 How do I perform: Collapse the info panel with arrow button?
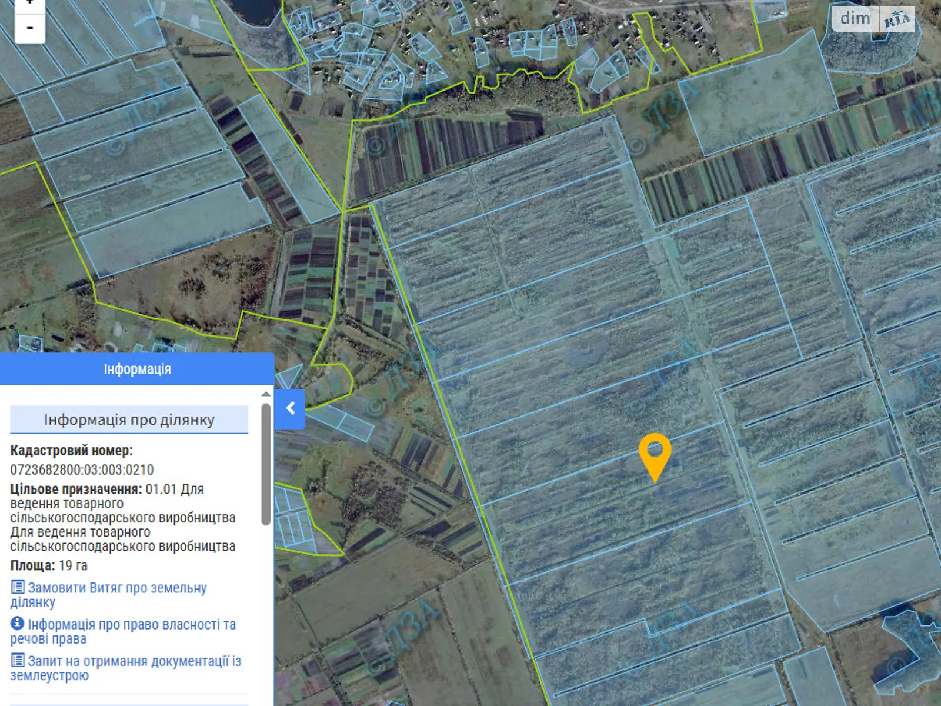(290, 408)
